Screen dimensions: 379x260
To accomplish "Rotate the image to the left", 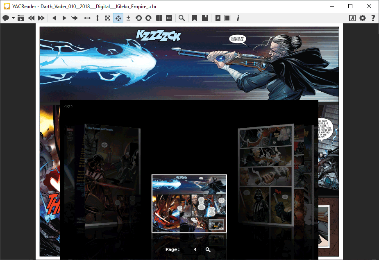I will coord(138,18).
